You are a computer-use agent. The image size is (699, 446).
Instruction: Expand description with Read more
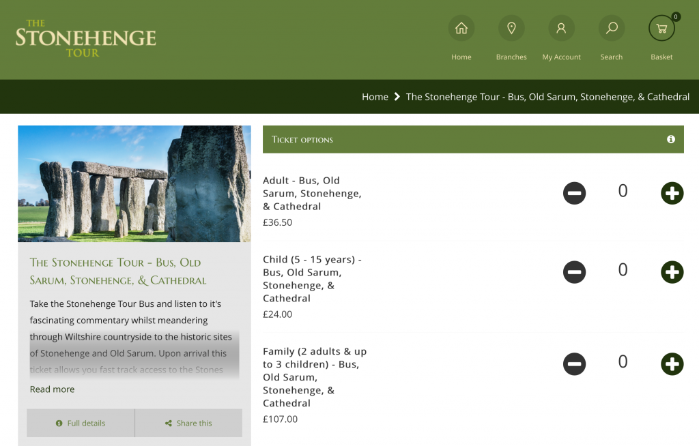(52, 389)
